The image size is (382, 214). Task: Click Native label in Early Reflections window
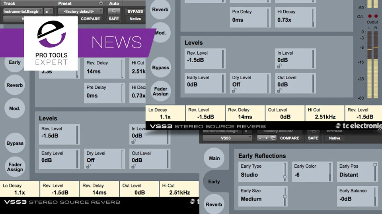click(x=335, y=138)
